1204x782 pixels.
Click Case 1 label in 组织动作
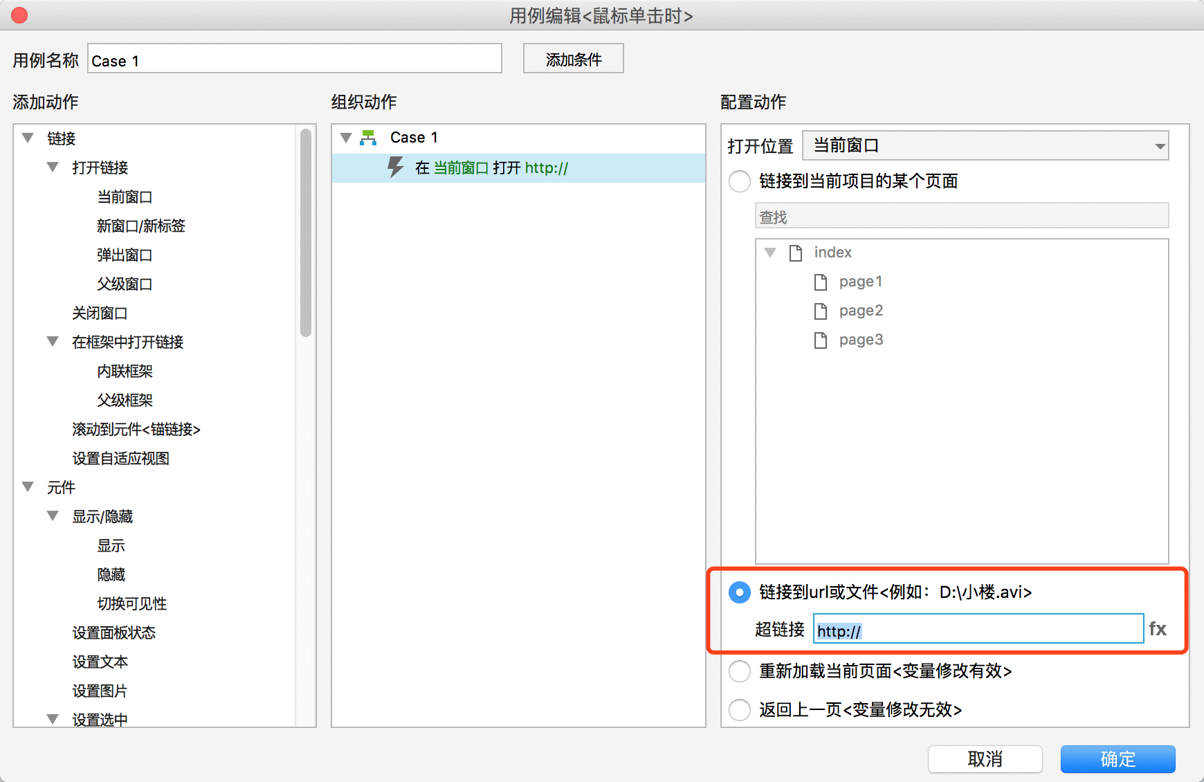pos(414,138)
